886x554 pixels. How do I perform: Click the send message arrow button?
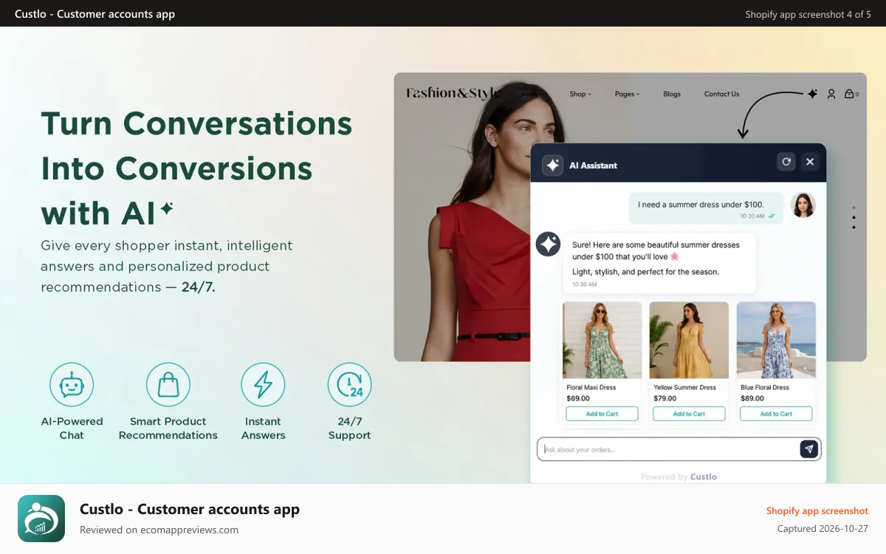tap(809, 449)
